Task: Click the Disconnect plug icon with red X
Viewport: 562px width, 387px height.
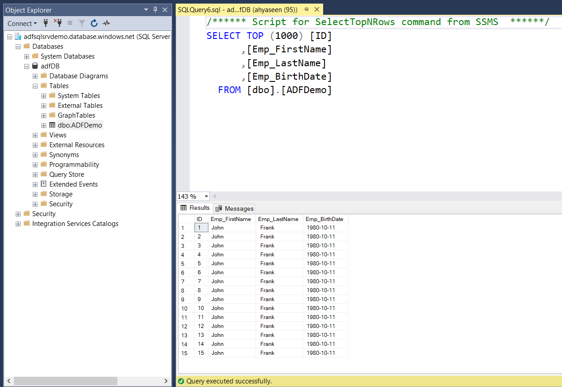Action: click(x=58, y=23)
